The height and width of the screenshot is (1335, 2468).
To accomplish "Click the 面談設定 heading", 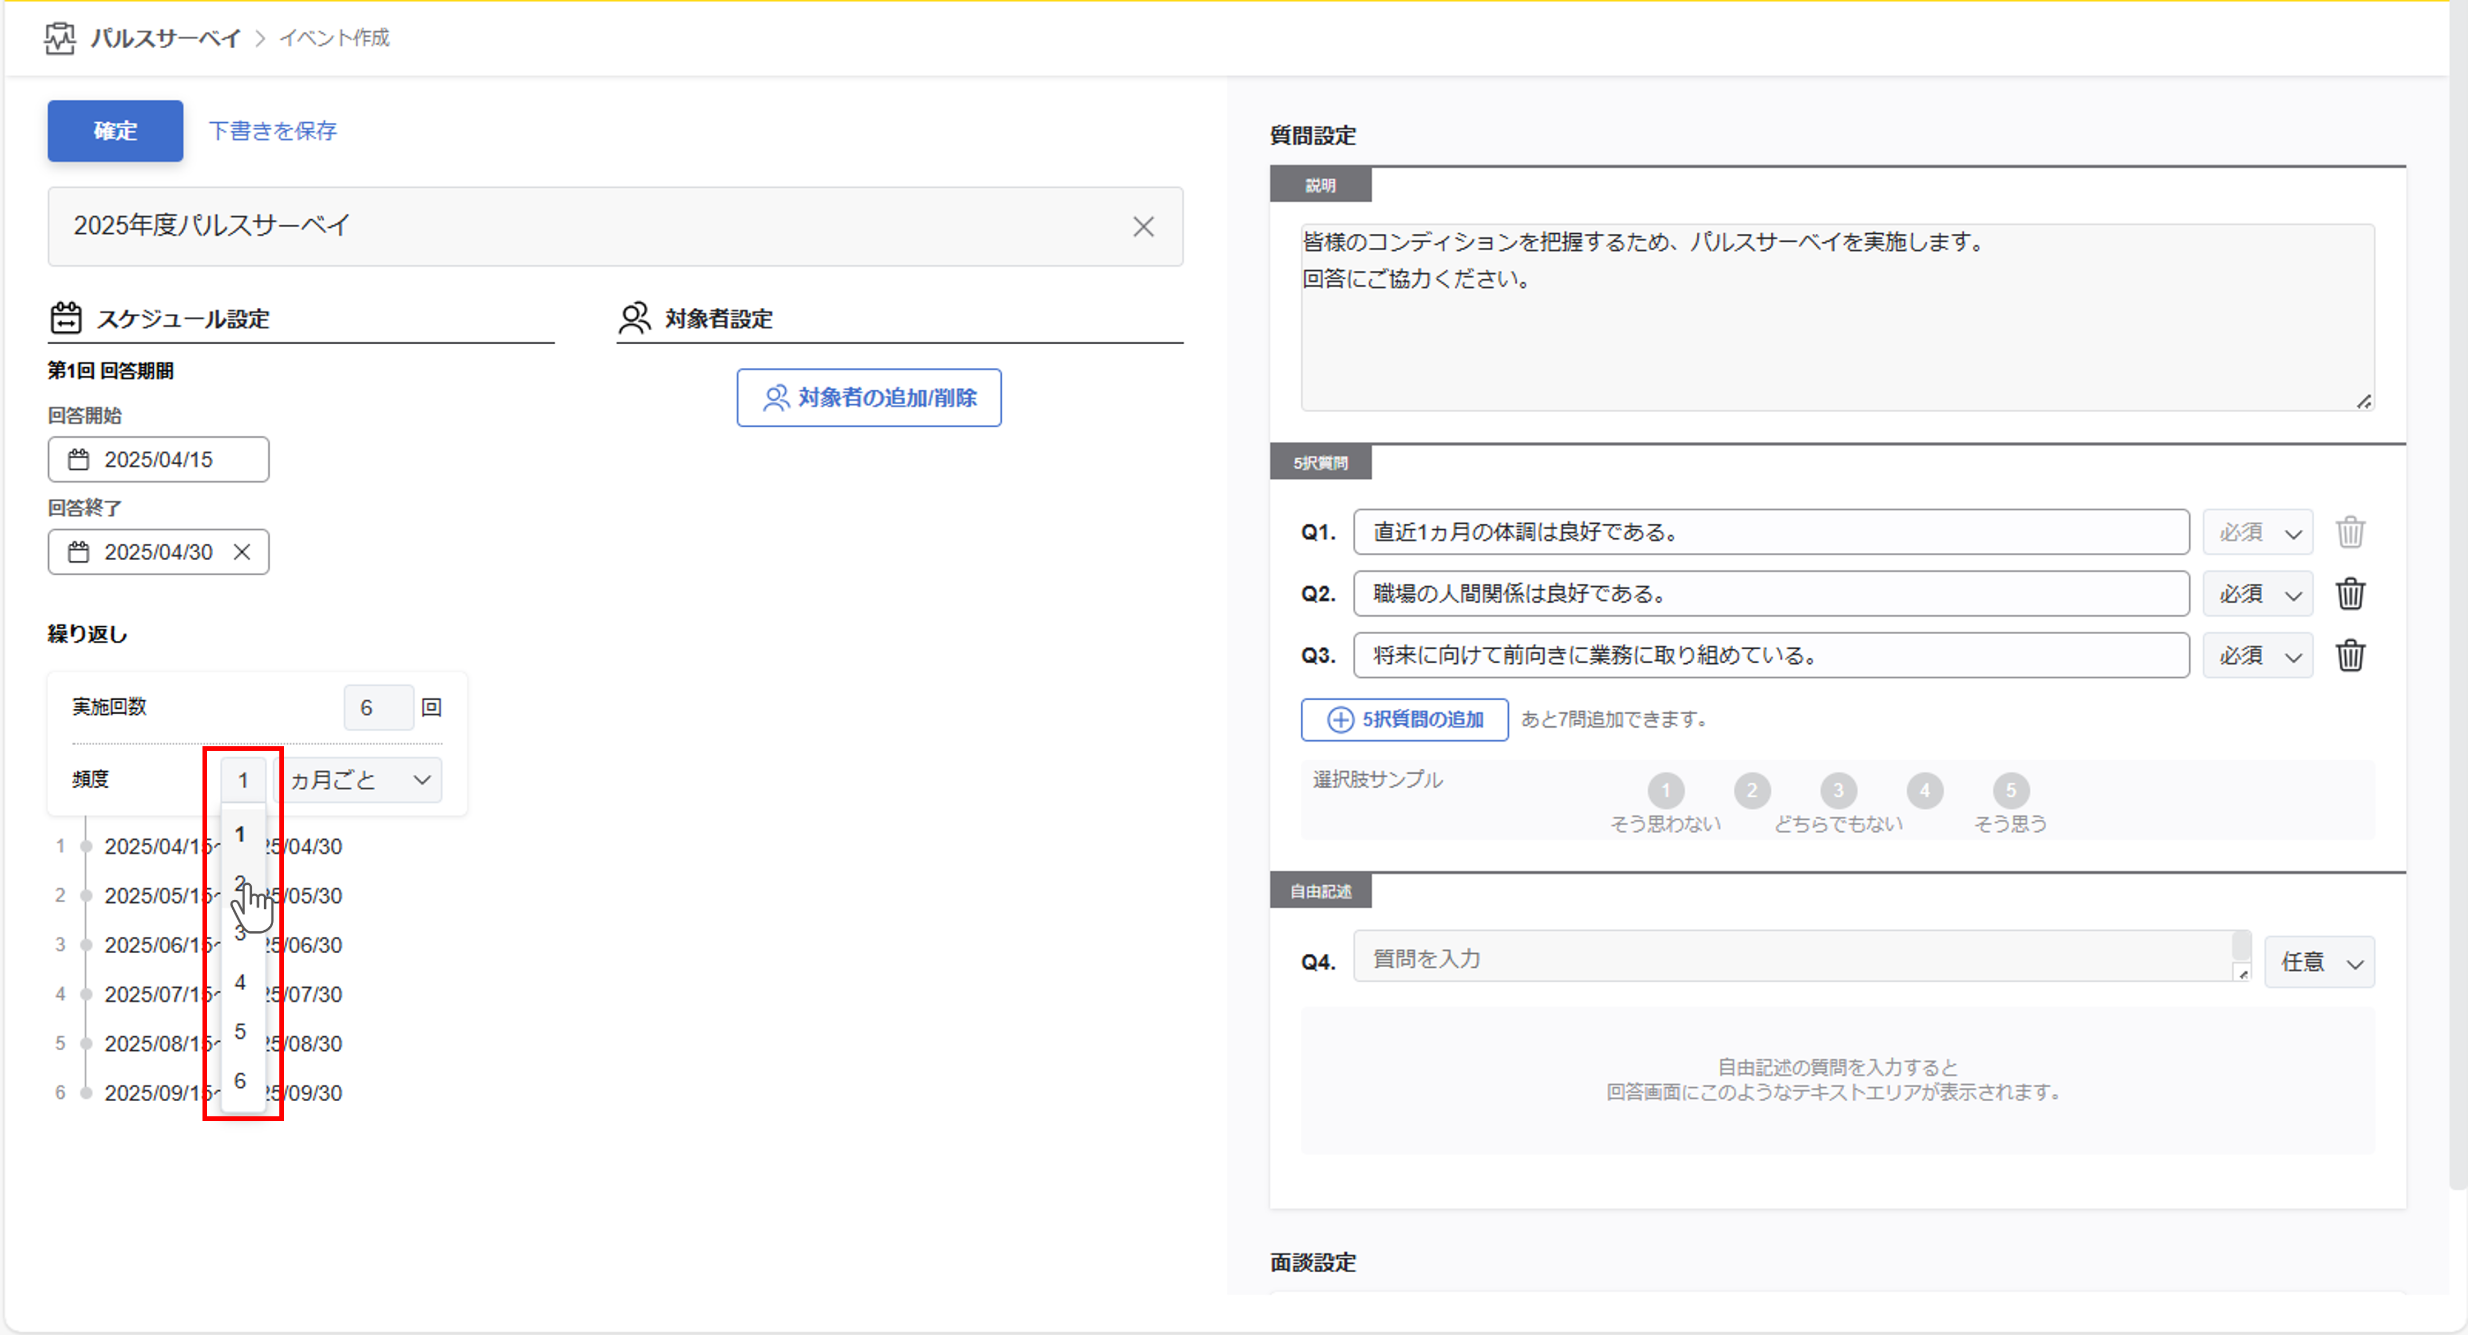I will [x=1313, y=1263].
